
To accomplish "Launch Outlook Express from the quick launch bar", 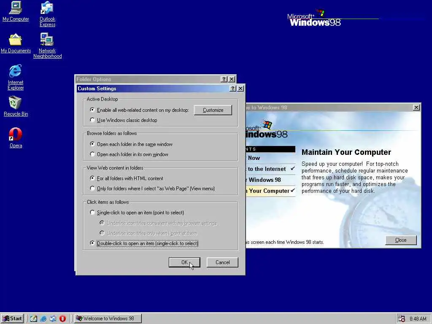I will [x=53, y=319].
